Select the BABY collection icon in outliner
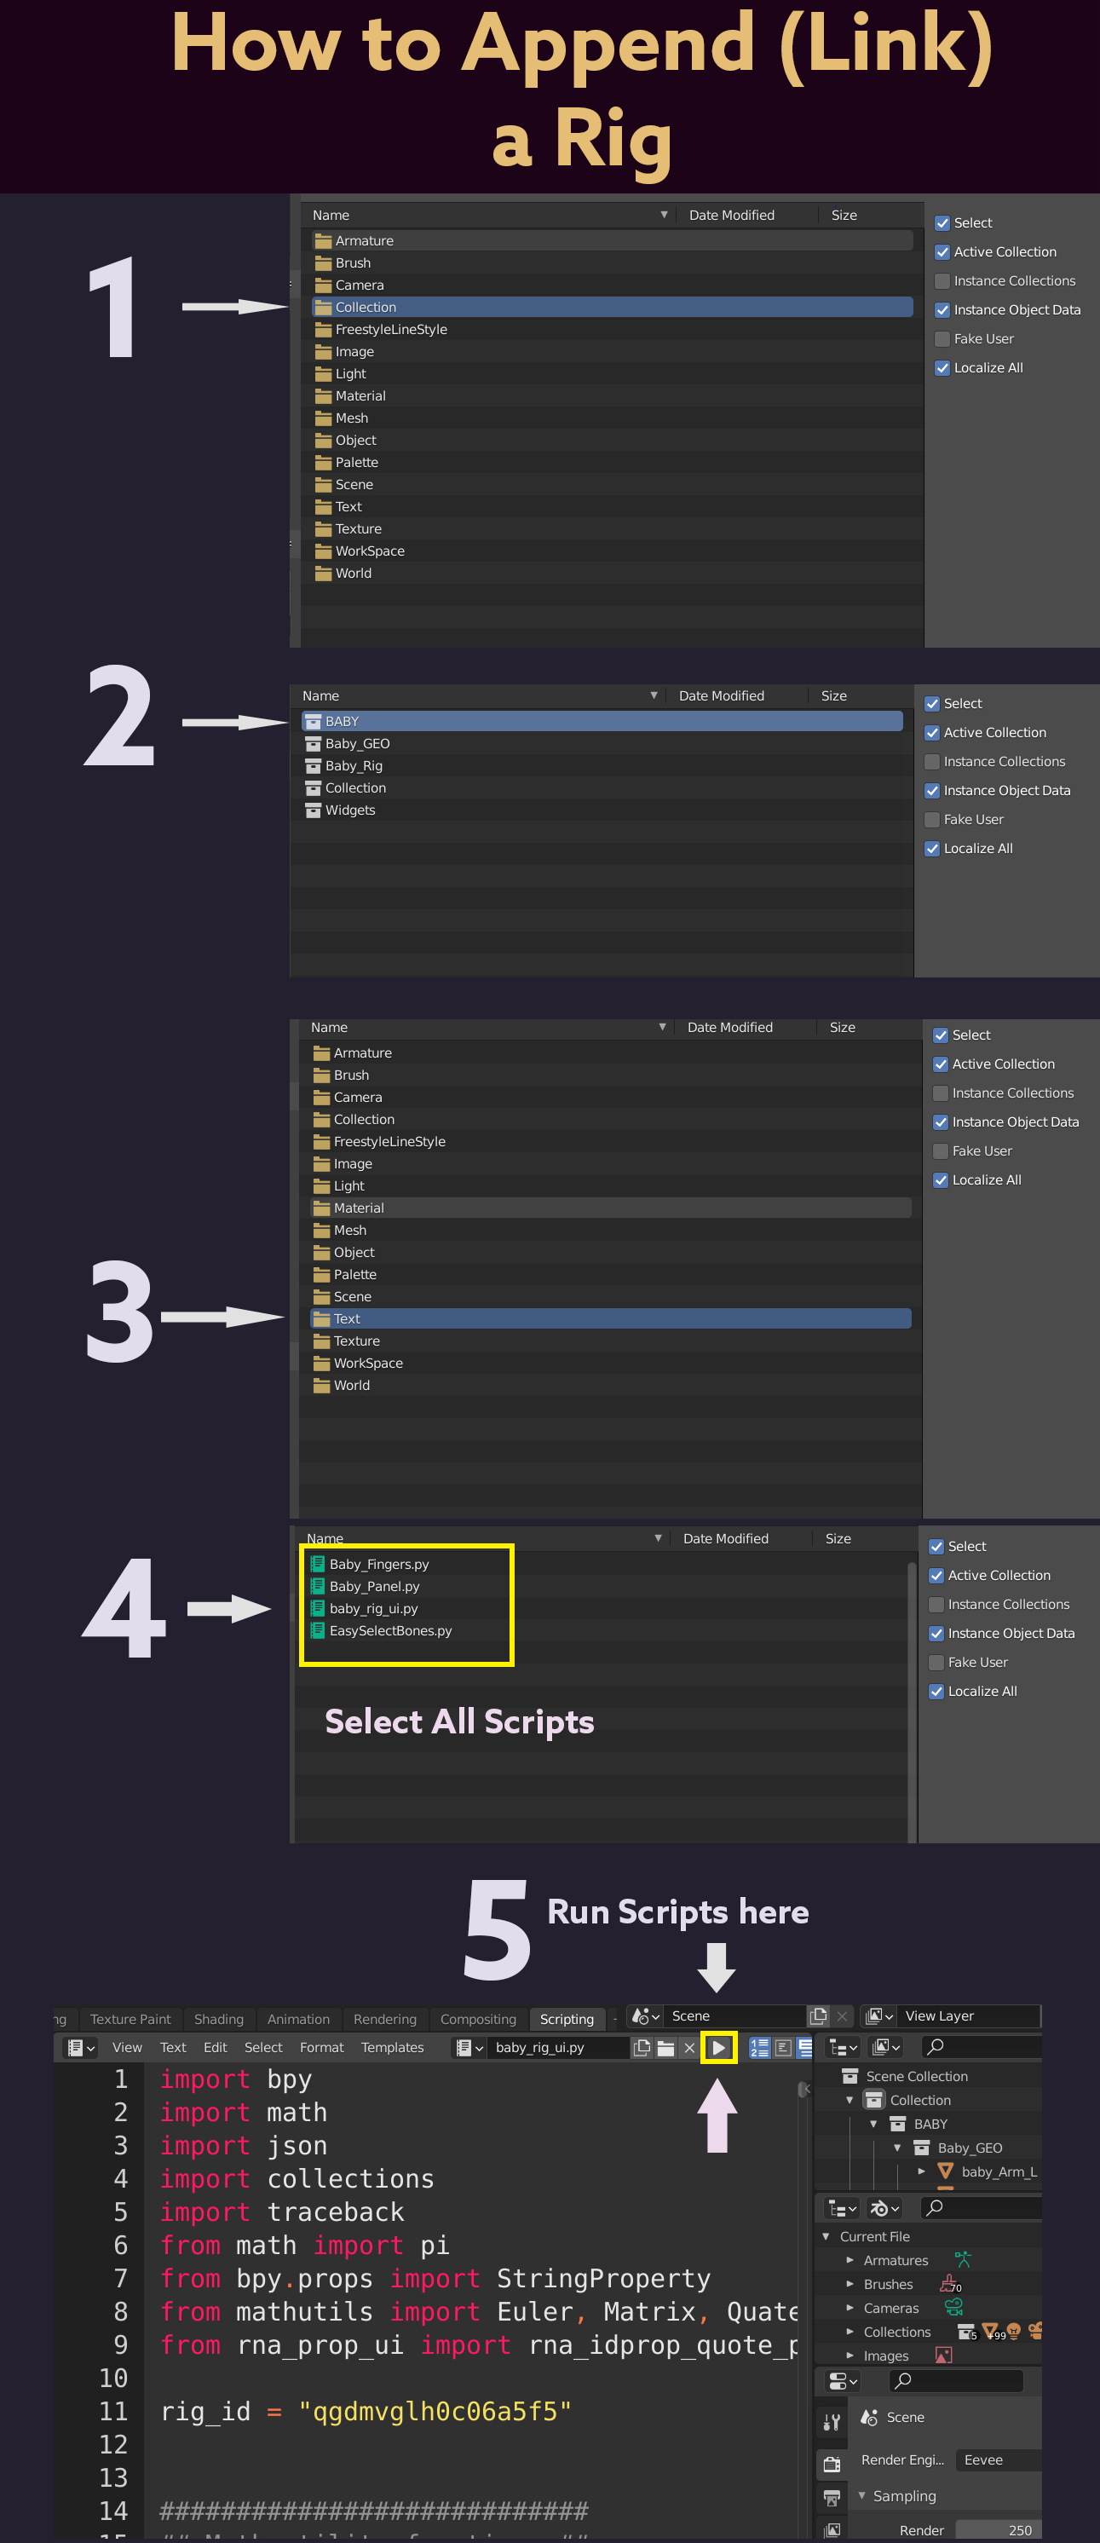The height and width of the screenshot is (2543, 1100). tap(897, 2124)
